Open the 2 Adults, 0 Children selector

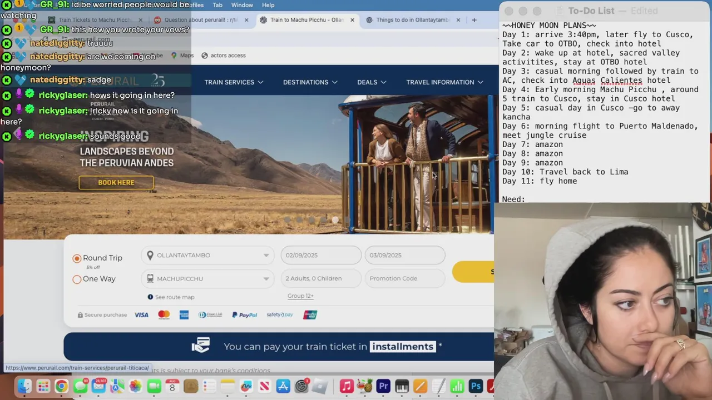321,278
